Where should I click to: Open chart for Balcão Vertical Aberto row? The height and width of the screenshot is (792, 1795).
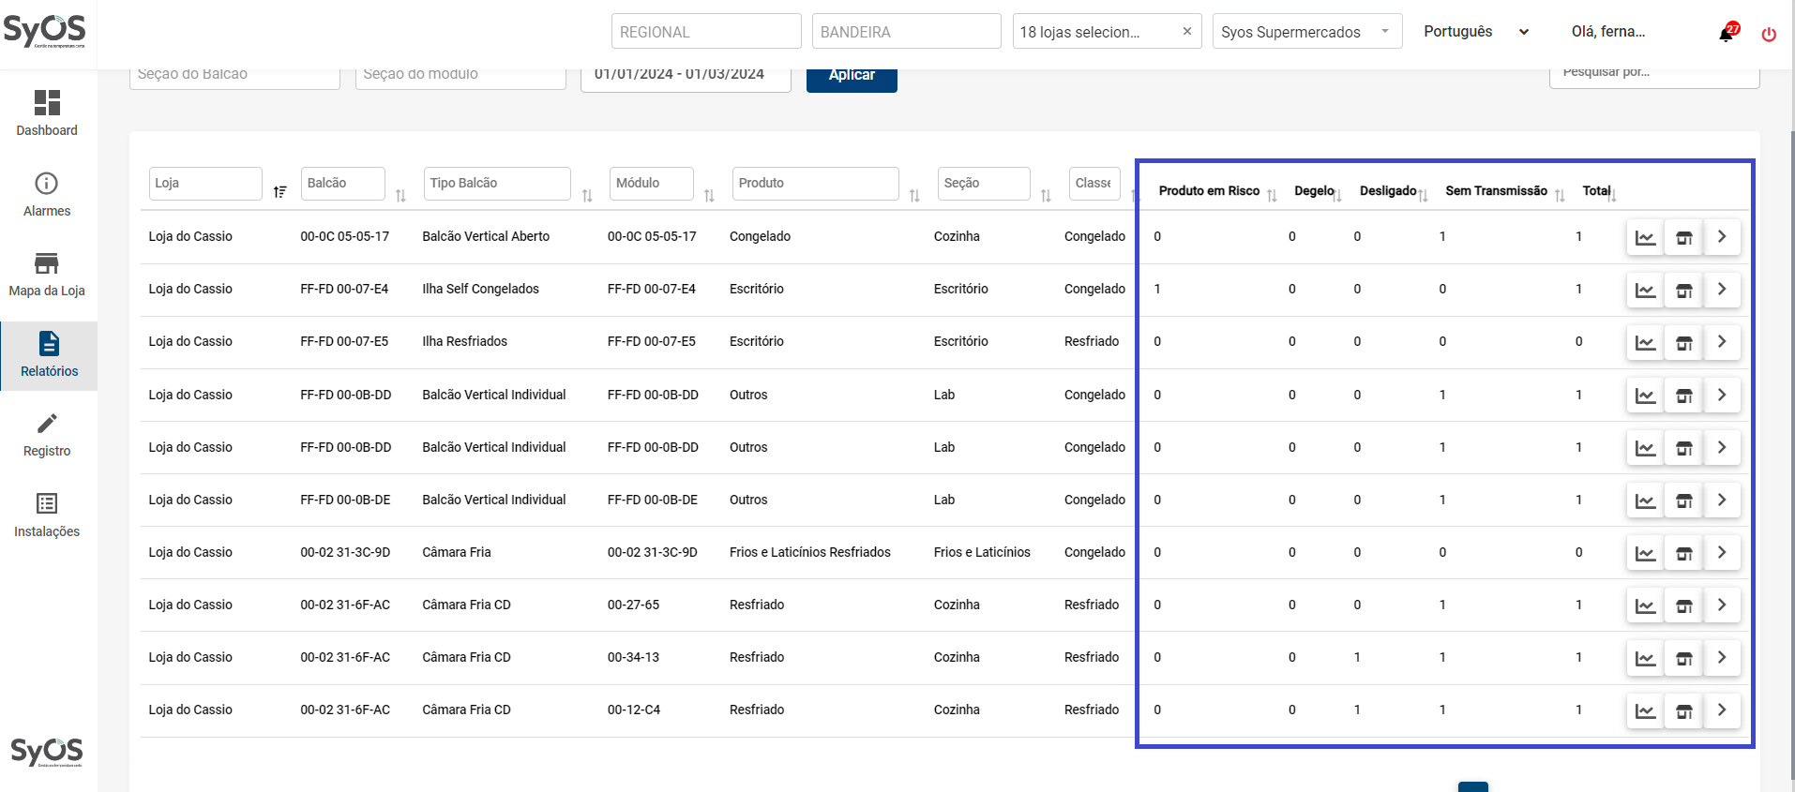tap(1645, 237)
